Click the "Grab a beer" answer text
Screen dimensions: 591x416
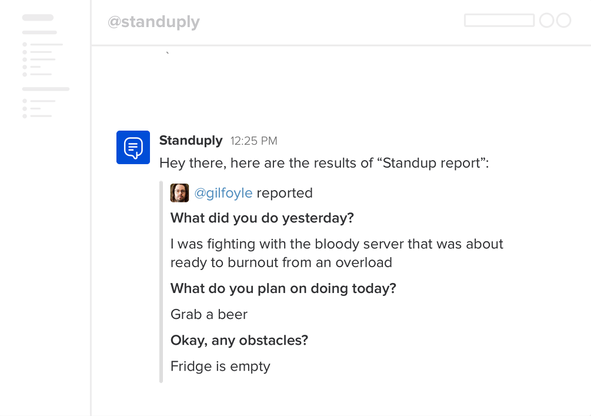coord(209,314)
